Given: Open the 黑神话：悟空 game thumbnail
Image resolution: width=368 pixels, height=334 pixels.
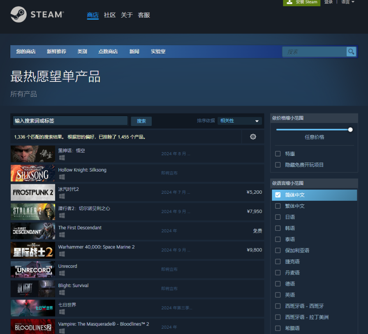Looking at the screenshot, I should (x=33, y=154).
